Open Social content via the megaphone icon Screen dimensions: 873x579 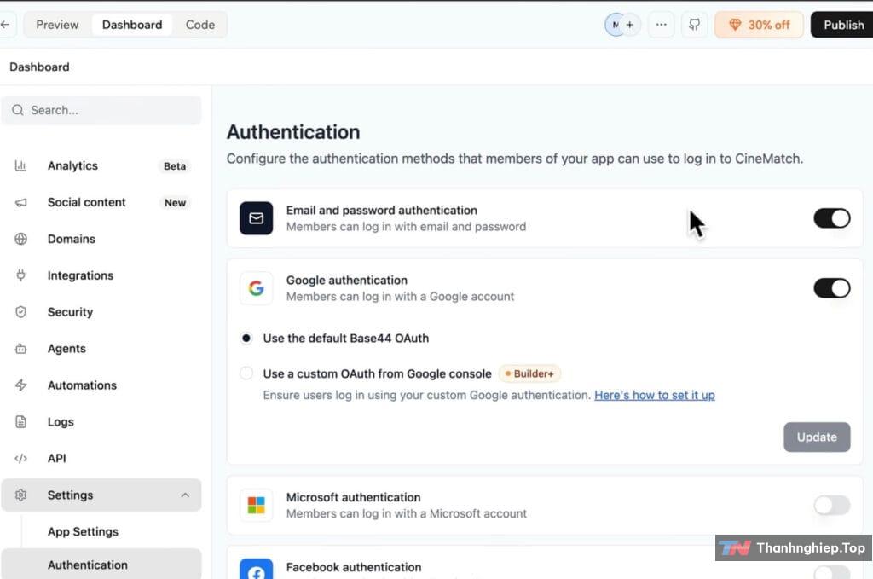[20, 203]
